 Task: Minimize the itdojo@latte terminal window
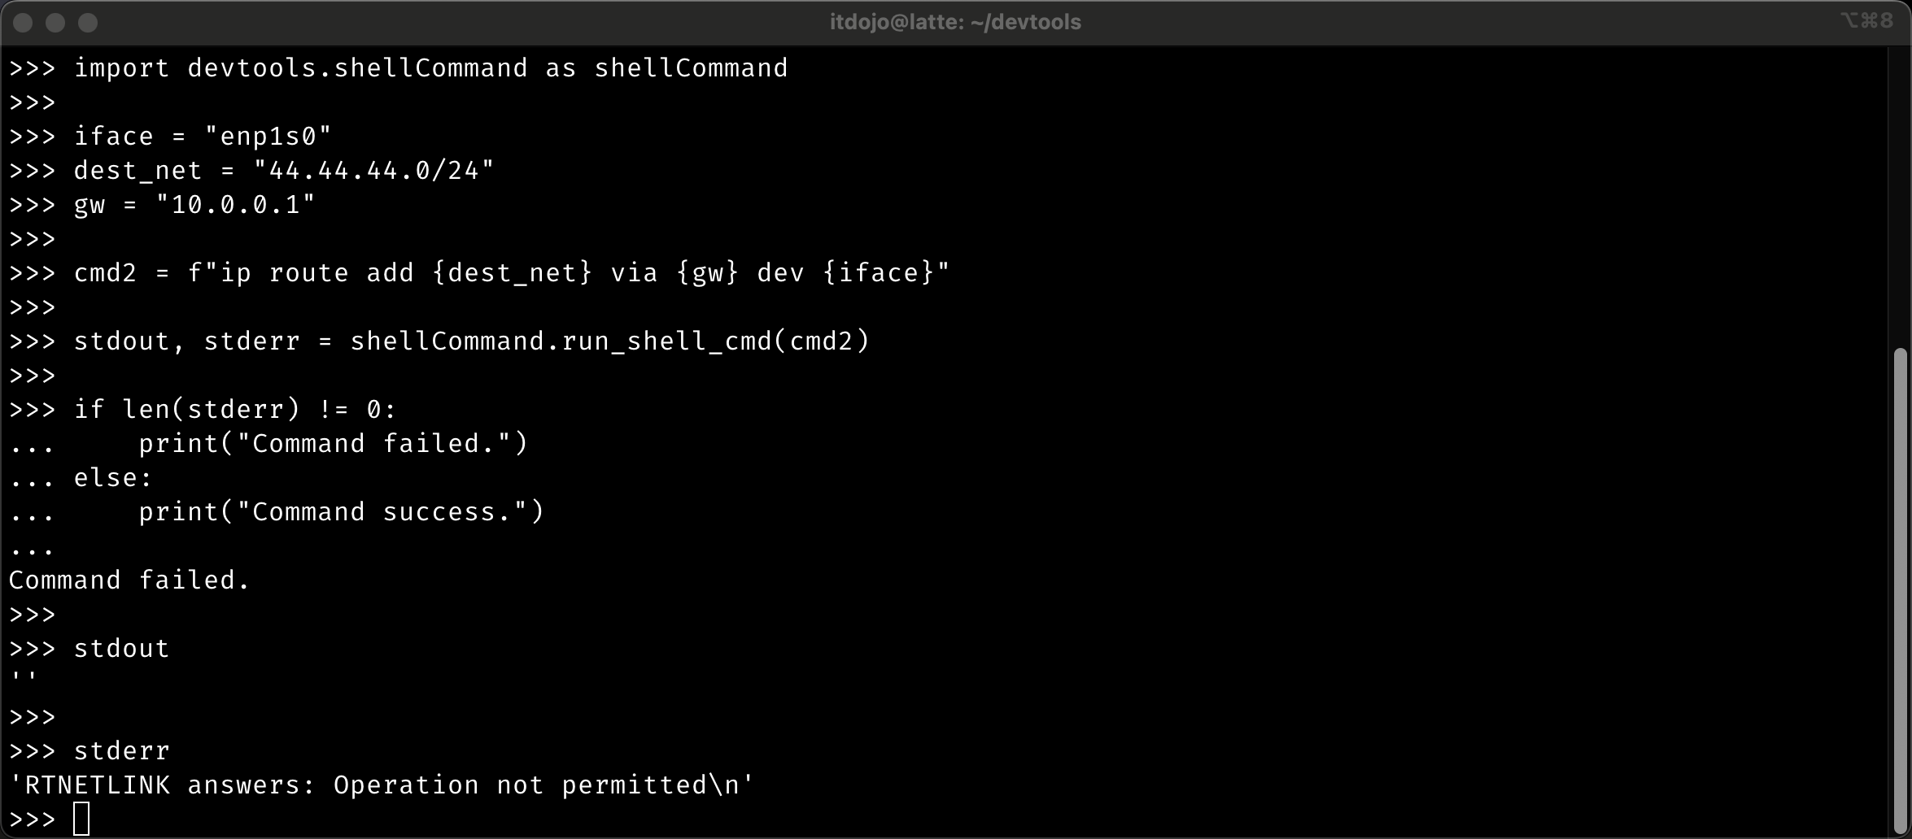pyautogui.click(x=55, y=23)
